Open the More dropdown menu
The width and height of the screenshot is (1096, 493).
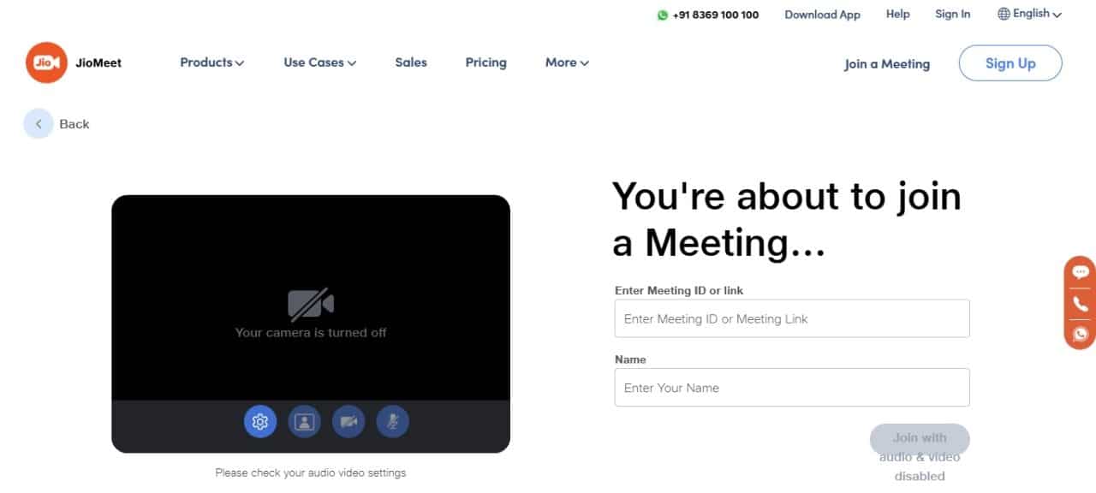tap(567, 62)
